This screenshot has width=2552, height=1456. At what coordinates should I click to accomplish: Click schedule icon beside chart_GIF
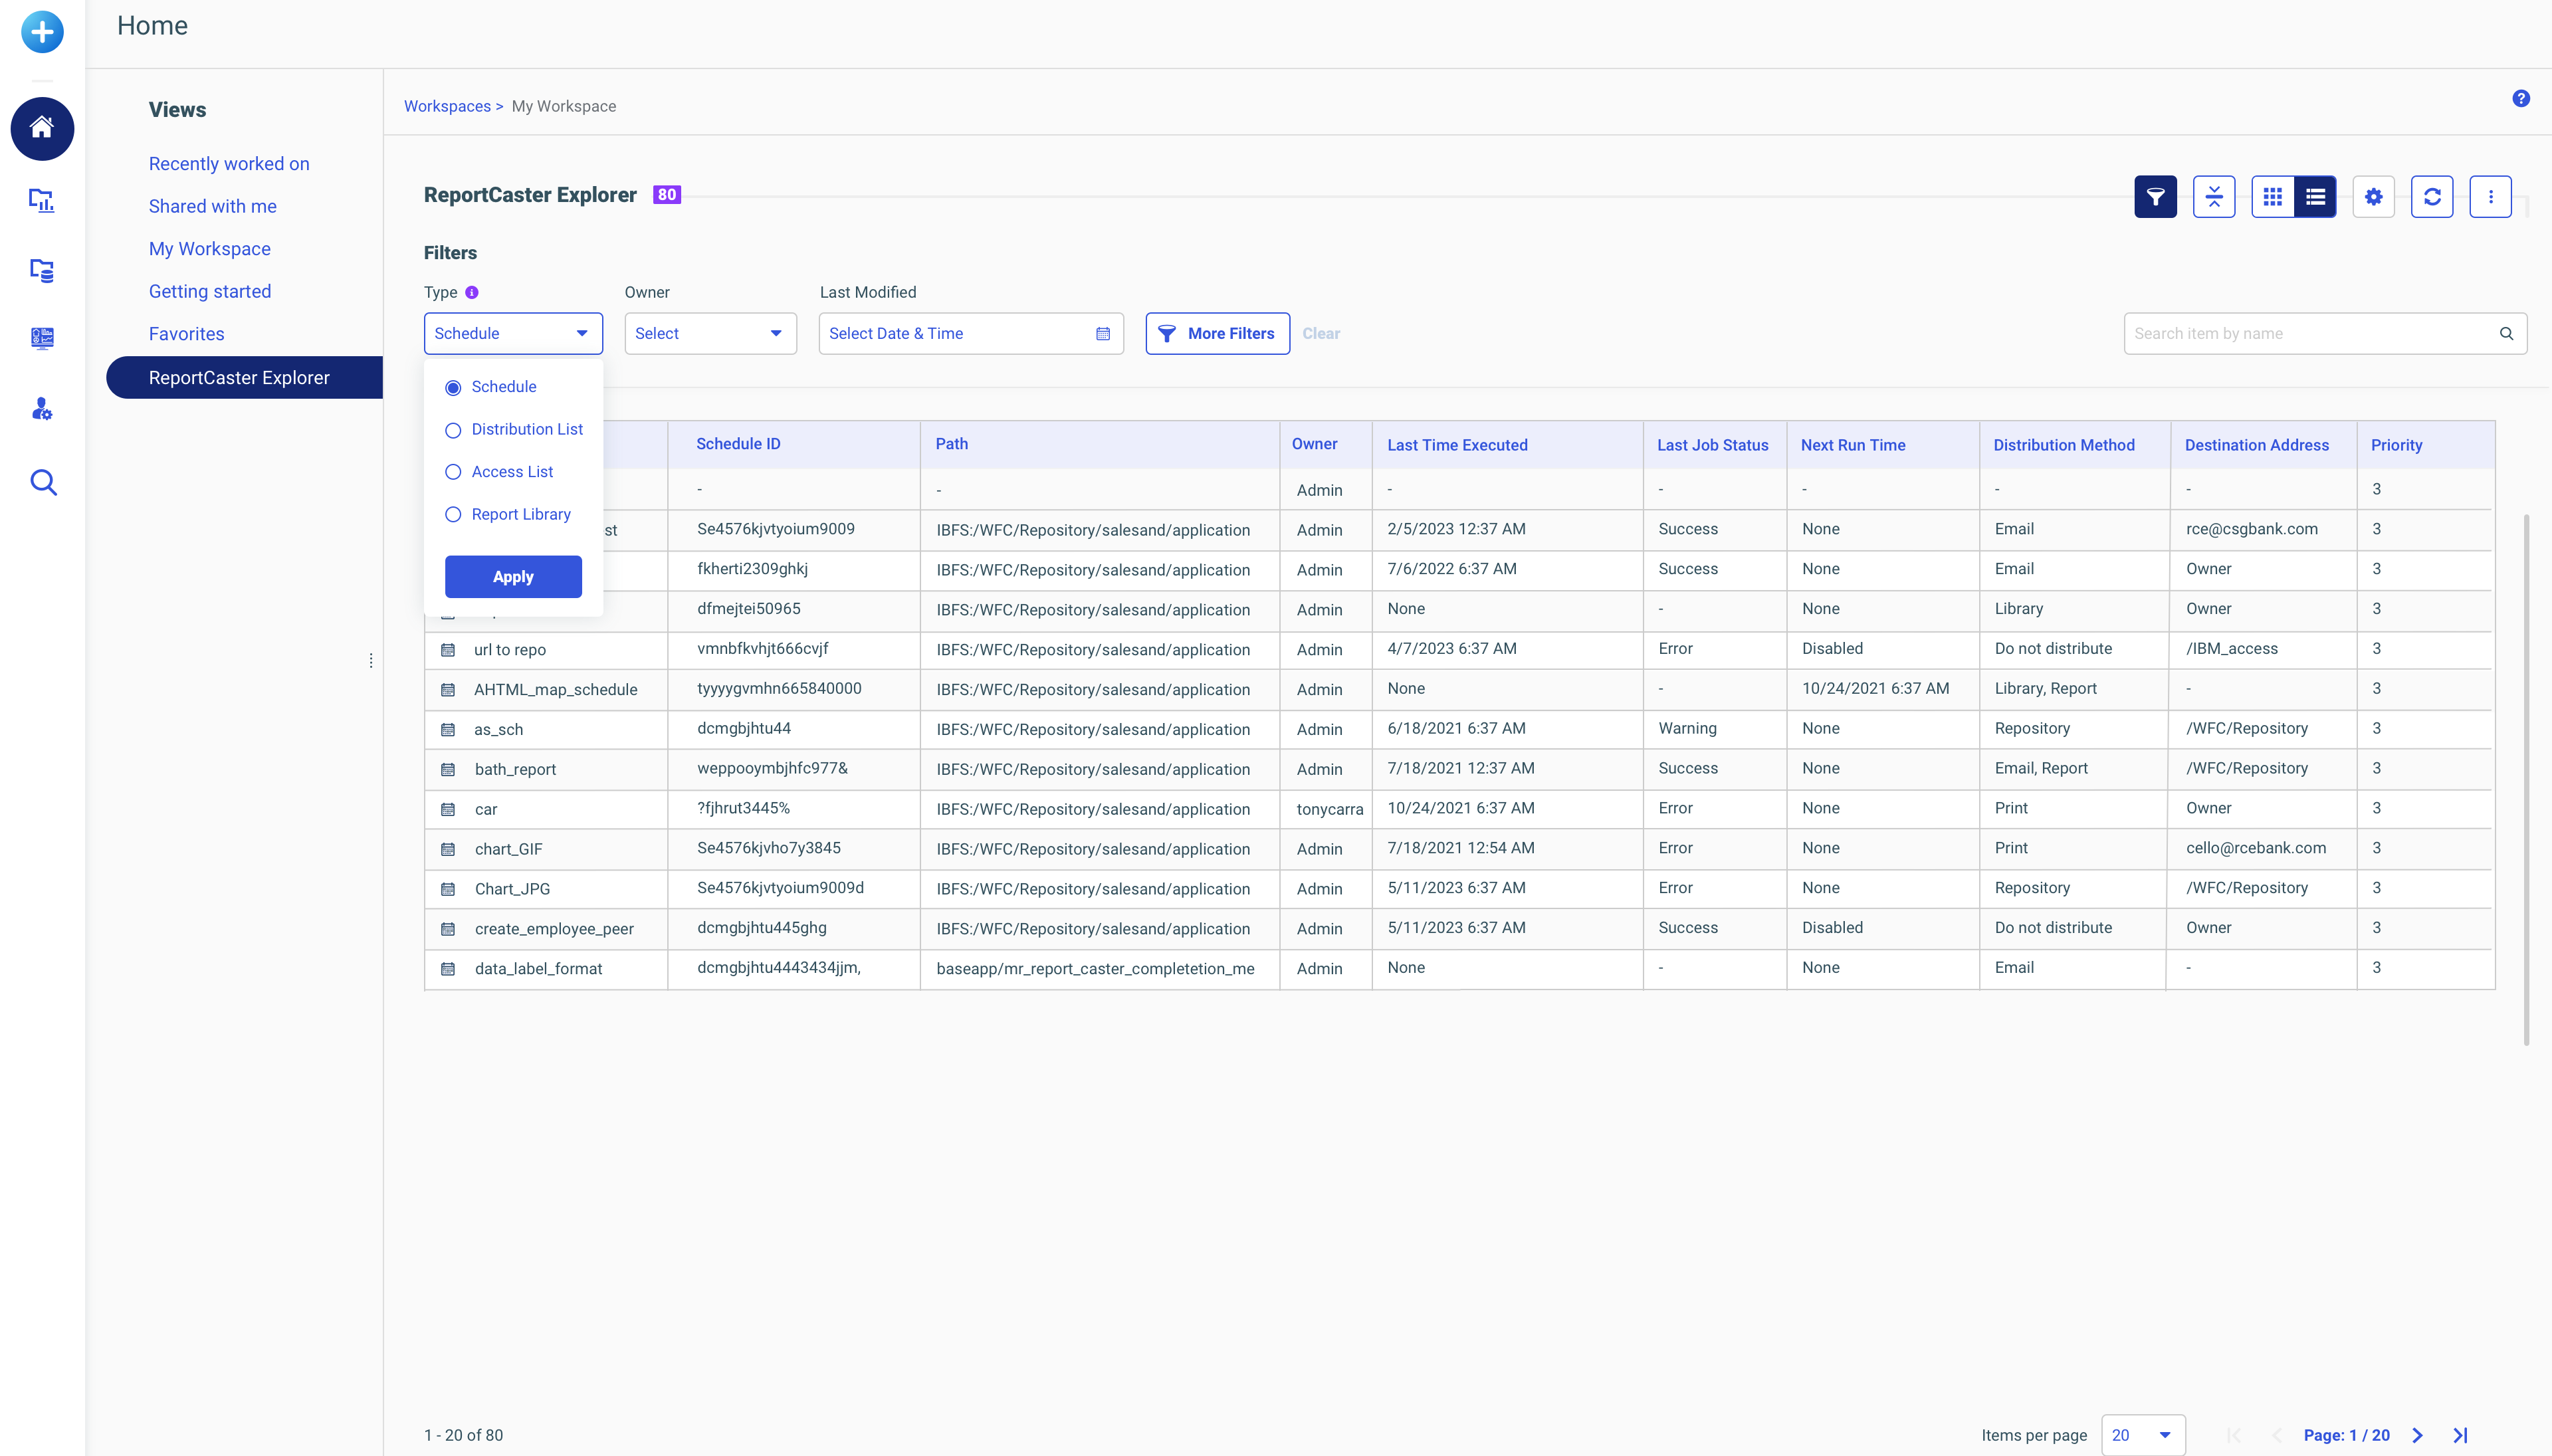click(448, 849)
